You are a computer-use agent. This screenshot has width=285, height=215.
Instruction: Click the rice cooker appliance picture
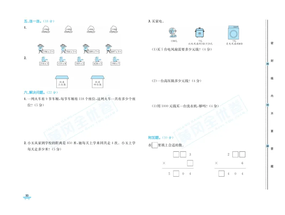[199, 33]
